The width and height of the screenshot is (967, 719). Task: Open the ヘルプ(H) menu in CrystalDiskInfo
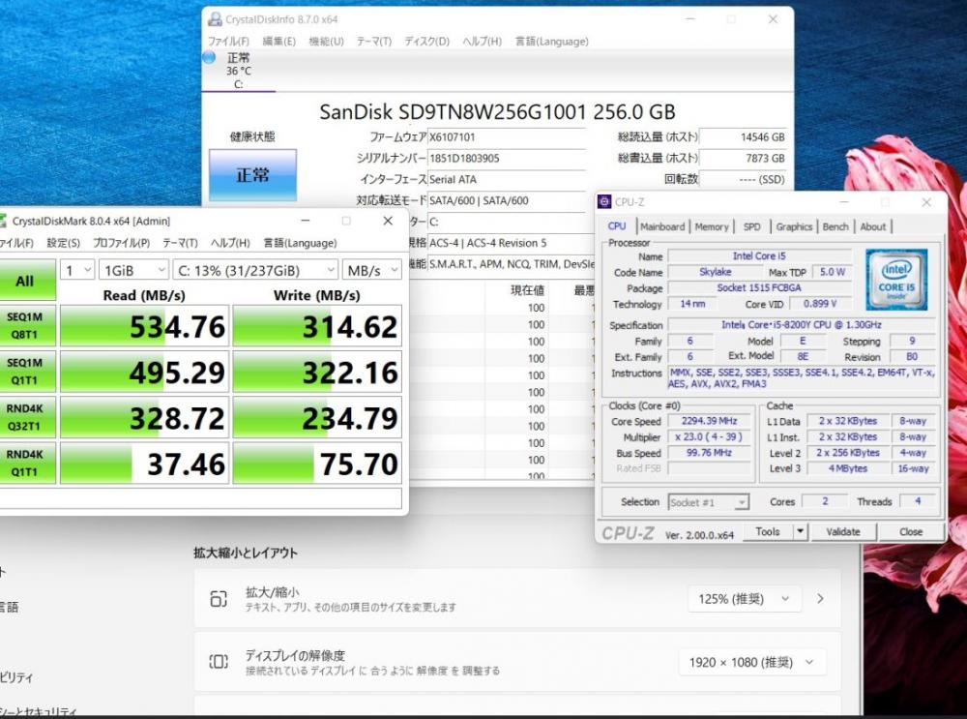[x=483, y=42]
